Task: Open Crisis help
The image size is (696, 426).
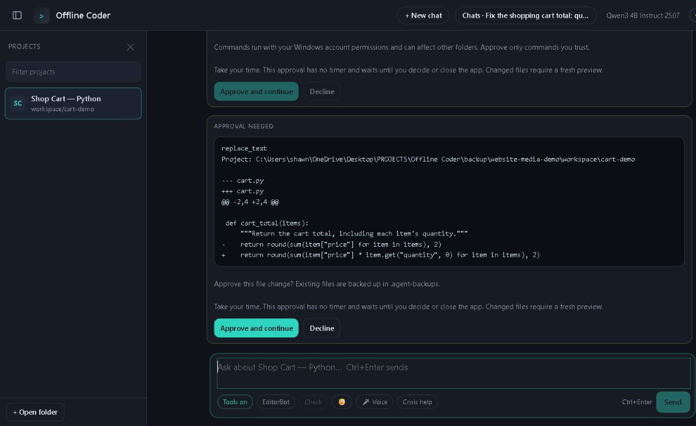Action: (x=417, y=402)
